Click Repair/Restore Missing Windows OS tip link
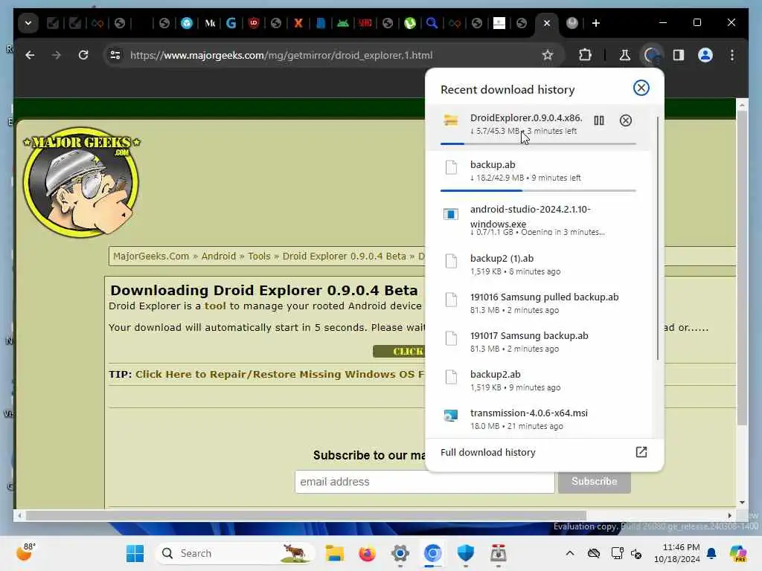The width and height of the screenshot is (762, 571). click(x=280, y=375)
